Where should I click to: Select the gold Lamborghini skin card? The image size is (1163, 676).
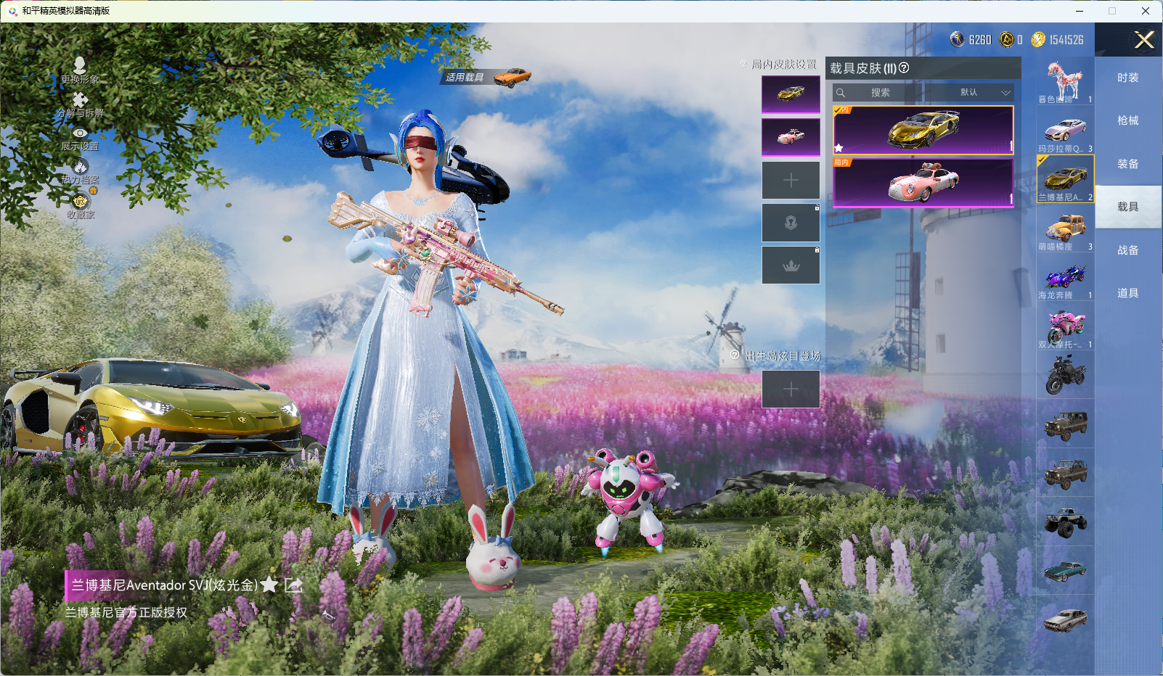pyautogui.click(x=923, y=130)
